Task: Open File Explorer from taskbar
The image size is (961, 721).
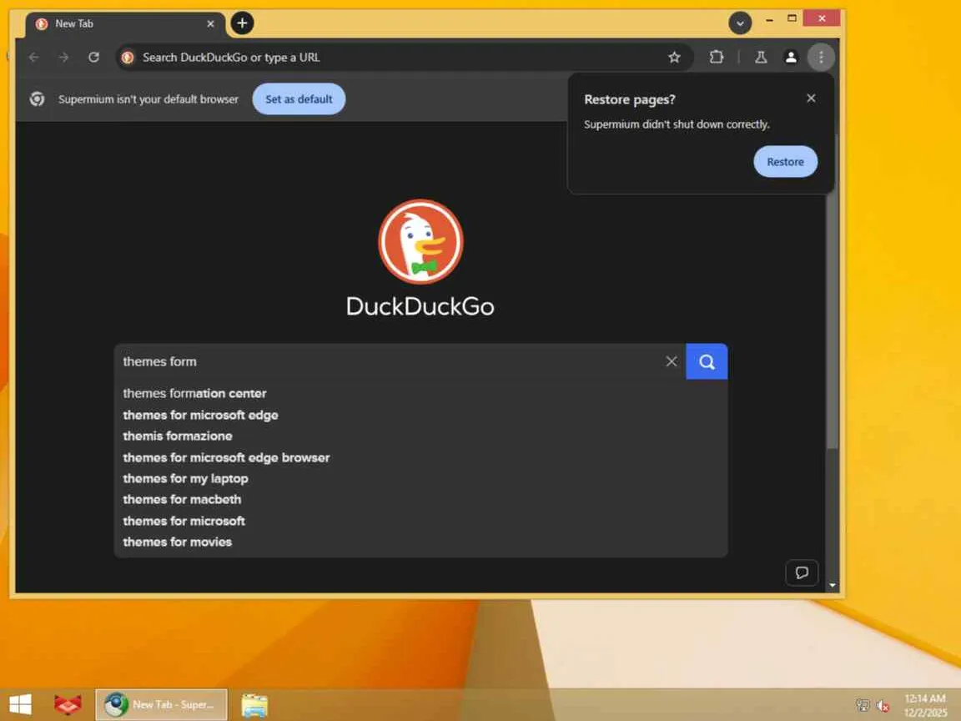Action: coord(254,705)
